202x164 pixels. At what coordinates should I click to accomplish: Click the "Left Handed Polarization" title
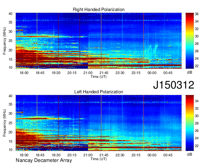coord(99,92)
